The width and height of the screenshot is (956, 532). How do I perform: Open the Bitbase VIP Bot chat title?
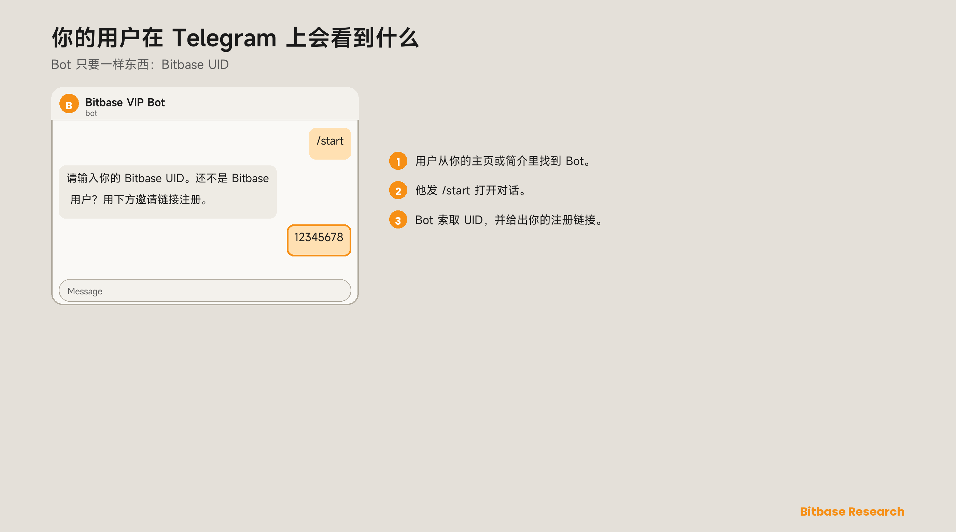click(125, 102)
